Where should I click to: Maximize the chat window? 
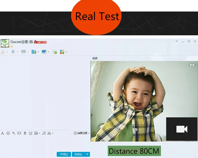pos(189,41)
